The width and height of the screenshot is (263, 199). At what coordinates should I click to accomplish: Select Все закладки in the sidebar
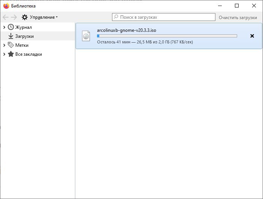[x=28, y=54]
